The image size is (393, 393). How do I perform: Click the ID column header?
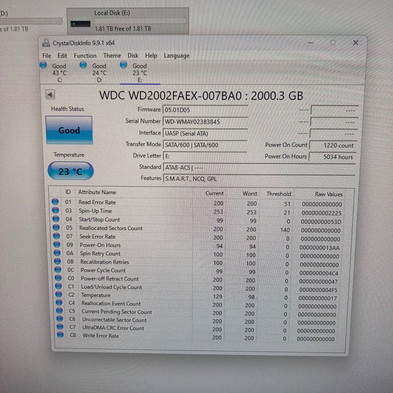click(x=68, y=192)
